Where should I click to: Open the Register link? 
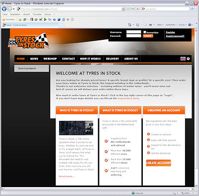tap(171, 32)
